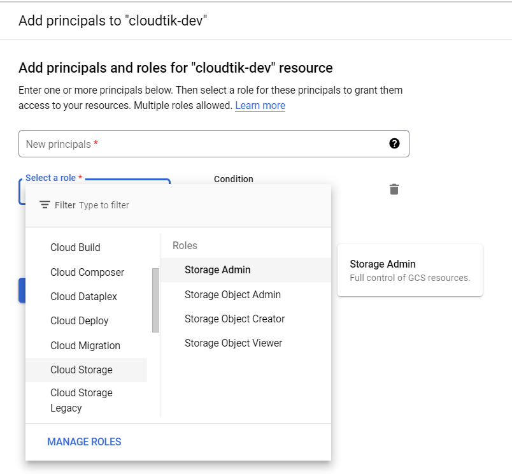This screenshot has height=474, width=512.
Task: Choose the Storage Object Admin role
Action: [x=246, y=294]
